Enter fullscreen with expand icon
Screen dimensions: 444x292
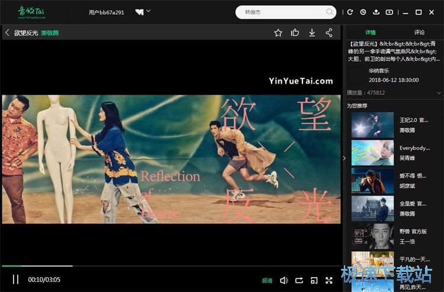[x=329, y=280]
